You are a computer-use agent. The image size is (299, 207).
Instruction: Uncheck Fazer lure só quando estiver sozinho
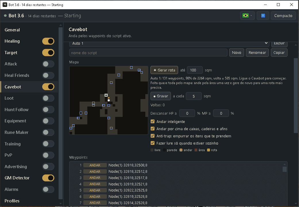[x=153, y=143]
